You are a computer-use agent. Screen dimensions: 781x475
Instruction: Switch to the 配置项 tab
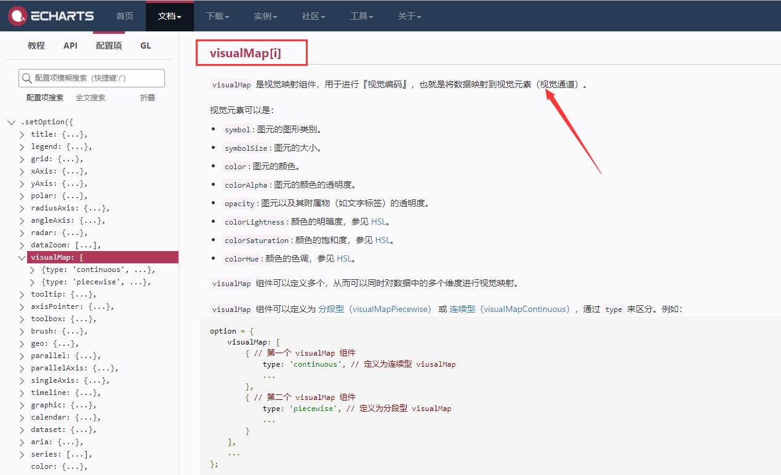pyautogui.click(x=109, y=46)
